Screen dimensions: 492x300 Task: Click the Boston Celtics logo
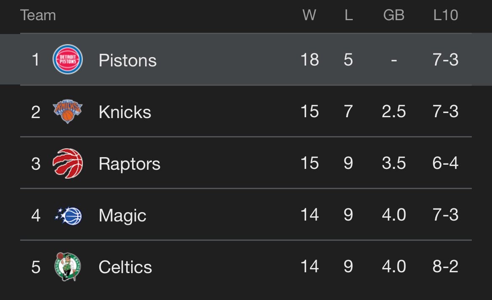tap(67, 267)
